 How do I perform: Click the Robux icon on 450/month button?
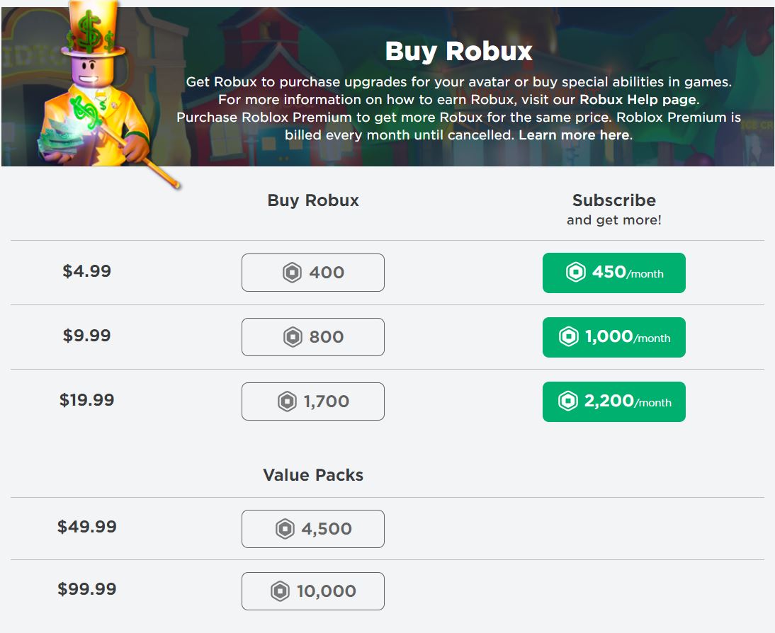575,273
